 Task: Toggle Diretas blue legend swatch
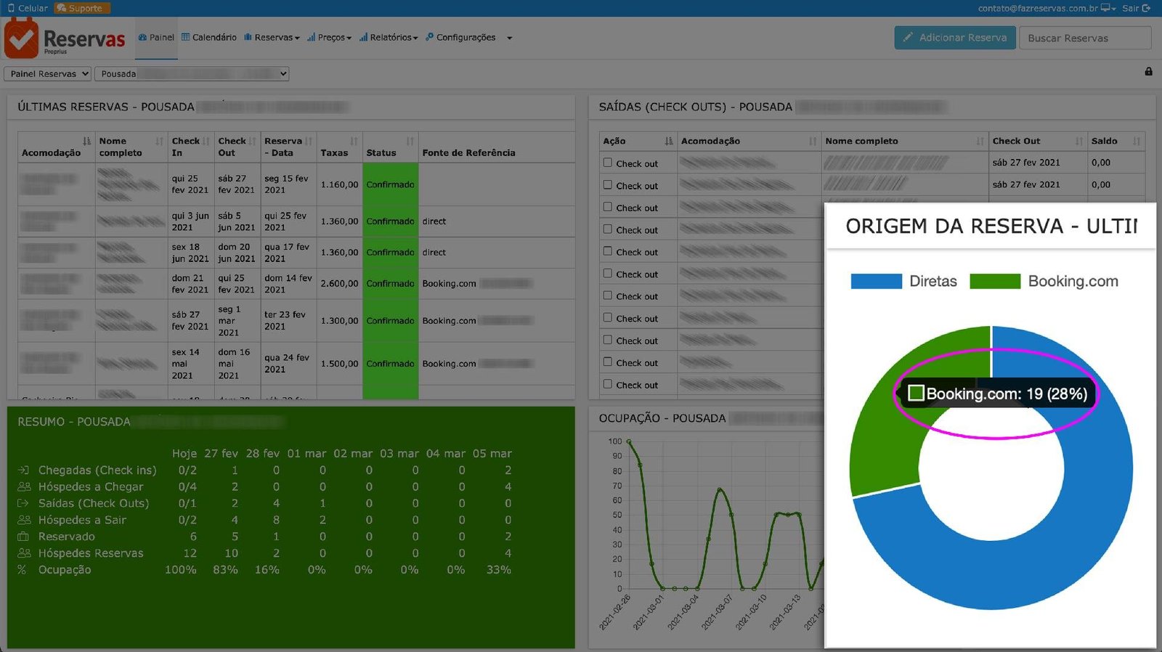pos(876,281)
